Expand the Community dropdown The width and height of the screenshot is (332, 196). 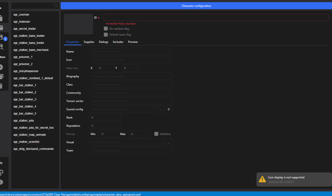(169, 93)
